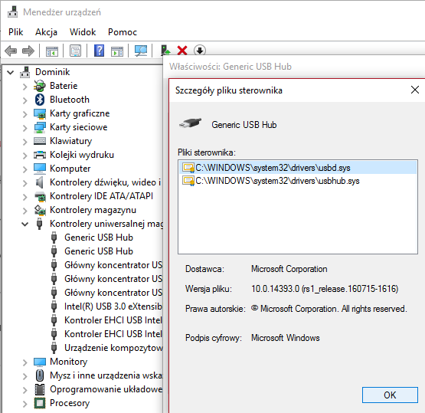The height and width of the screenshot is (413, 425).
Task: Click the Back arrow toolbar icon
Action: coord(11,51)
